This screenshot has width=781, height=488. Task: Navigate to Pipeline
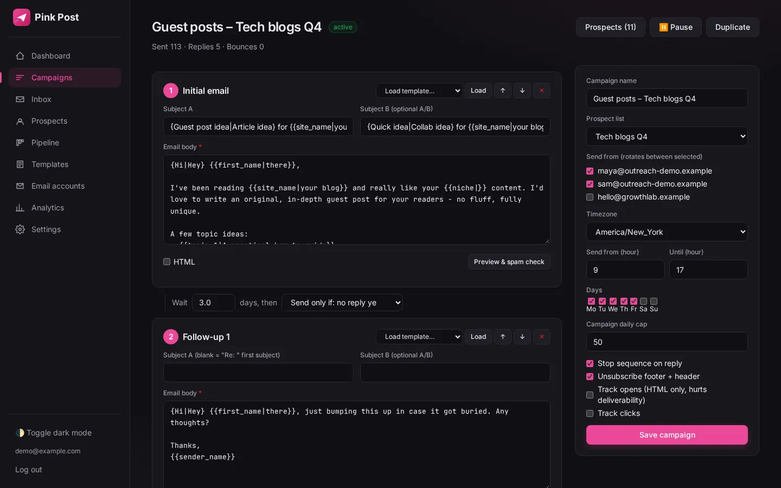click(65, 143)
